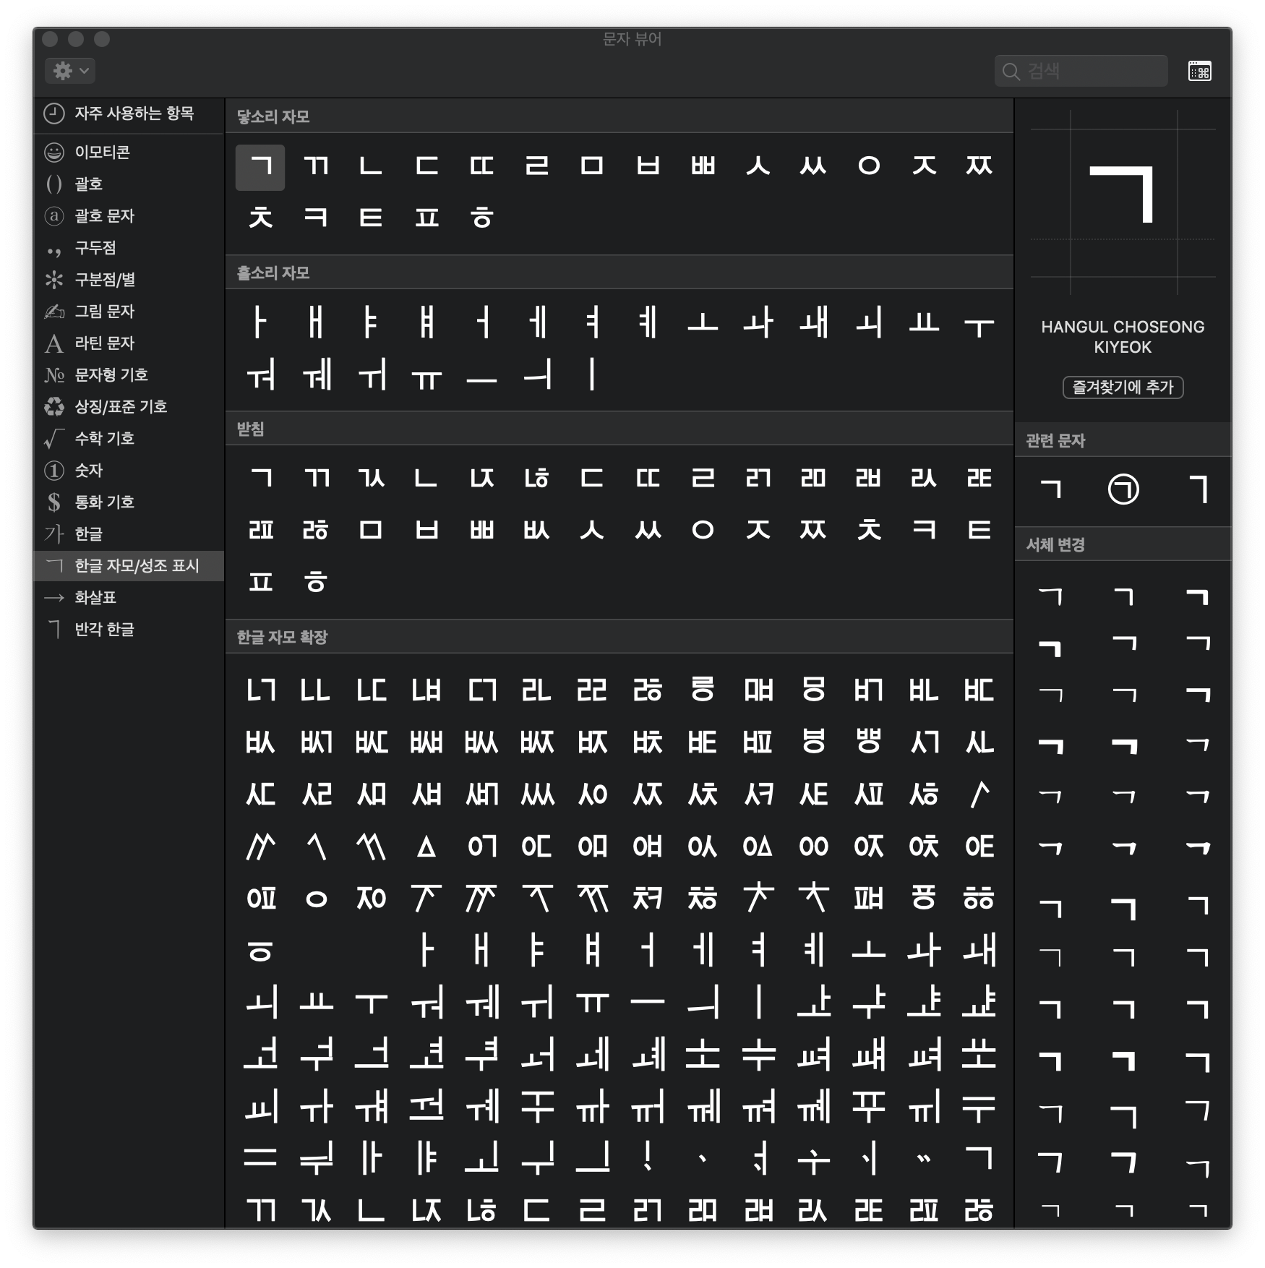Pick the tall ㄱ under 관련 문자
The height and width of the screenshot is (1268, 1265).
pos(1198,489)
